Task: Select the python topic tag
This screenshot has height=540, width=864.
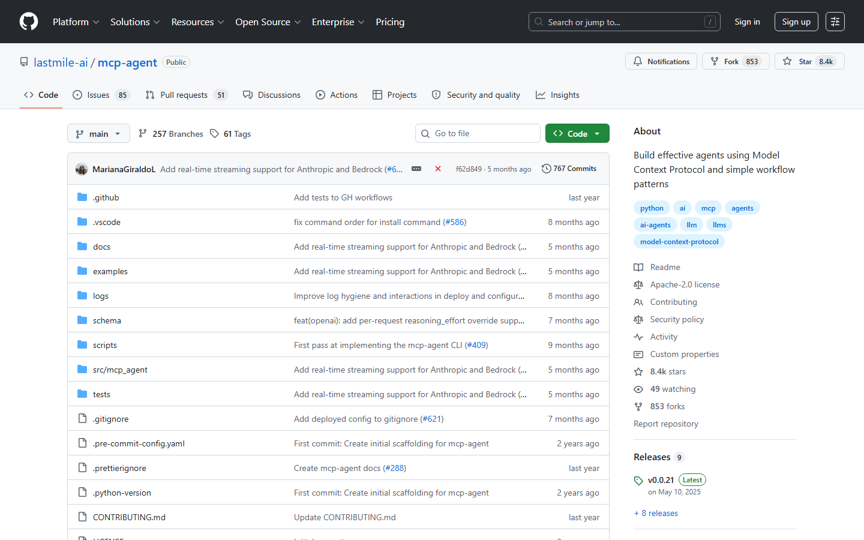Action: click(652, 208)
